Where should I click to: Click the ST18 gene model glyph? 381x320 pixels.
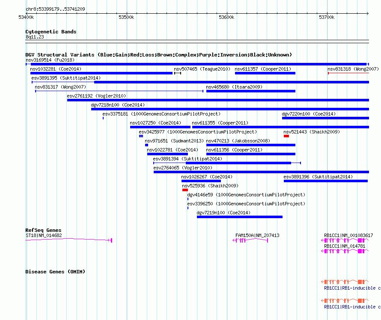pos(69,240)
